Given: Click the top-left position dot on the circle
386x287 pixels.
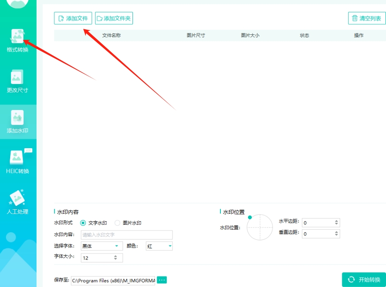Looking at the screenshot, I should [250, 217].
